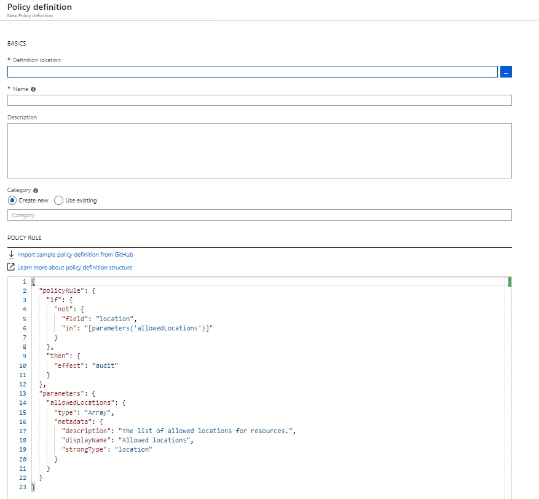
Task: Open Learn more about policy definition structure
Action: 74,268
